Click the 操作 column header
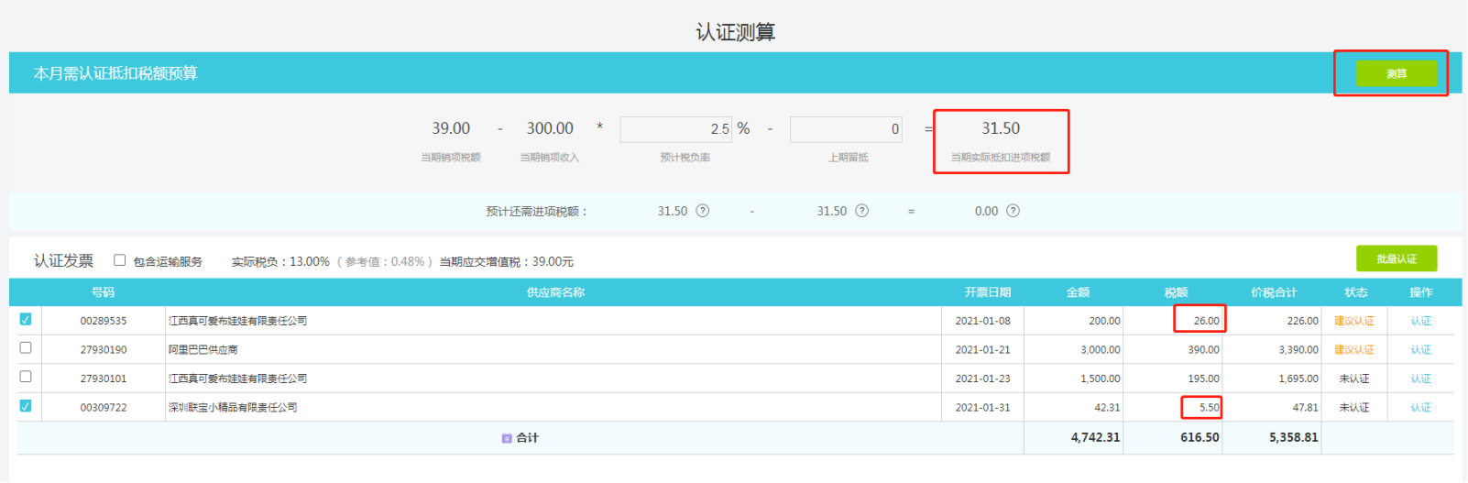Image resolution: width=1468 pixels, height=483 pixels. tap(1421, 292)
